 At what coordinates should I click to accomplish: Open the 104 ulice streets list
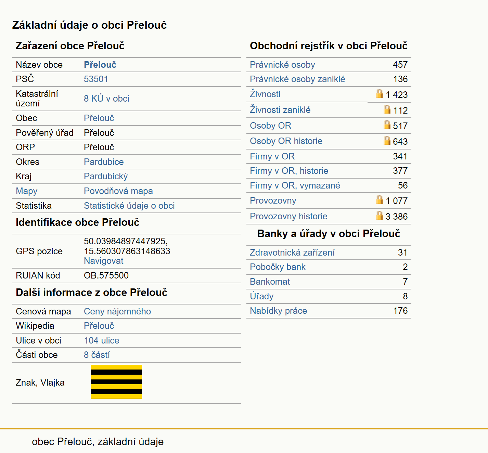pyautogui.click(x=102, y=340)
